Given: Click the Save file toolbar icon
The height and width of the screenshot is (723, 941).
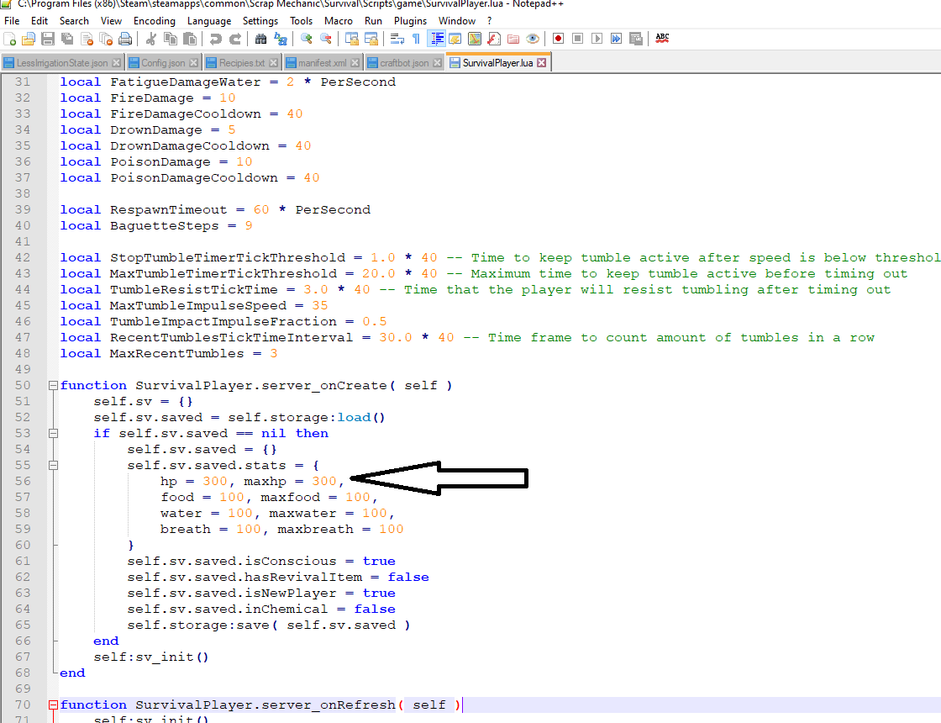Looking at the screenshot, I should pos(48,39).
